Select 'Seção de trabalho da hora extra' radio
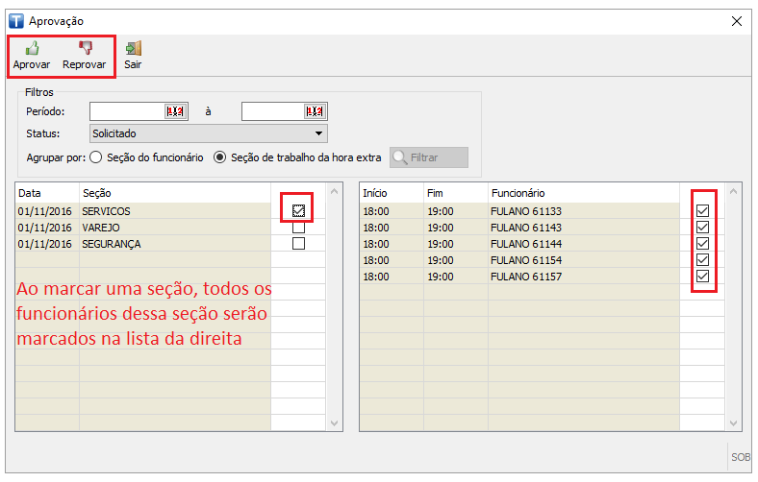758x482 pixels. 220,157
